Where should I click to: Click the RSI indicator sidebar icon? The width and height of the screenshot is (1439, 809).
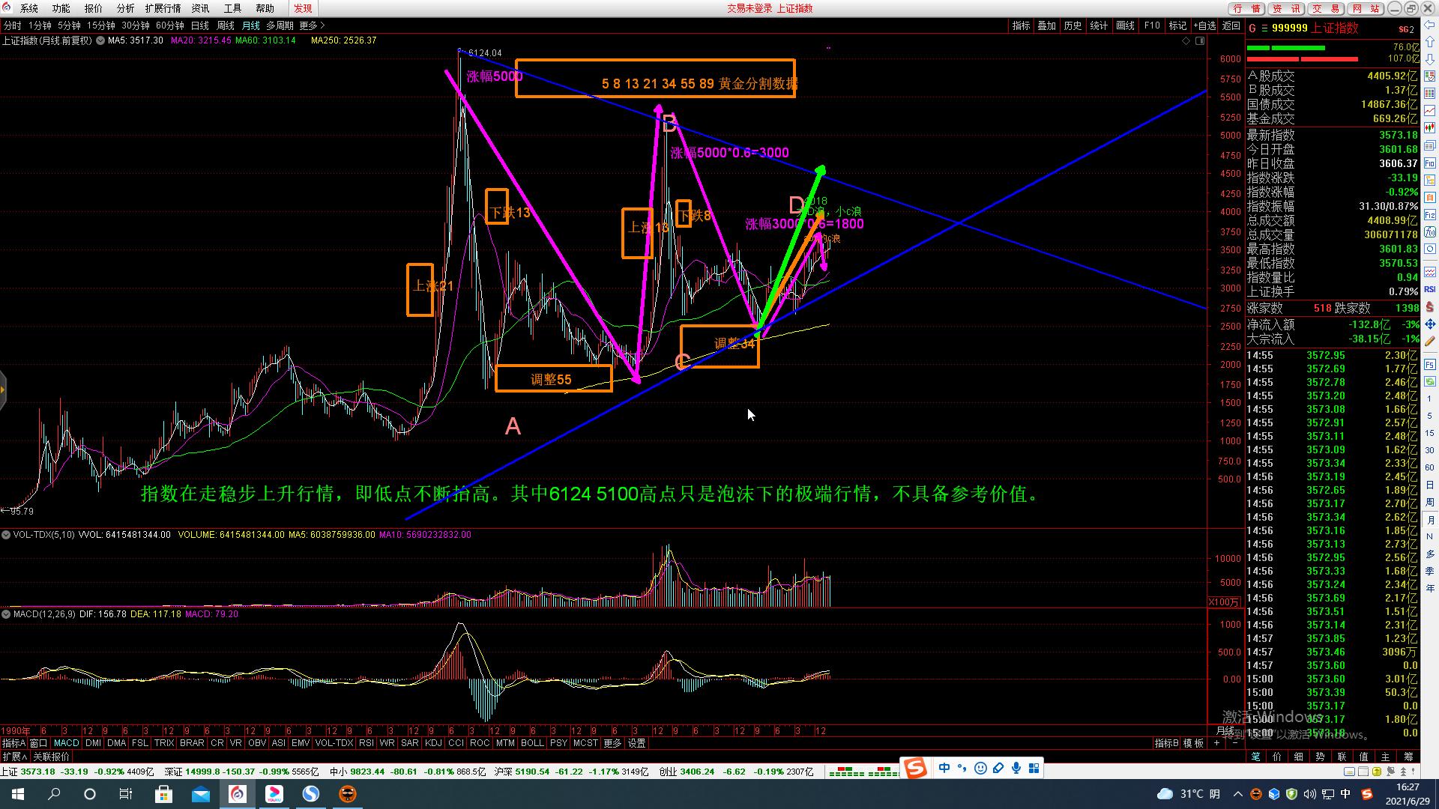pos(1429,289)
